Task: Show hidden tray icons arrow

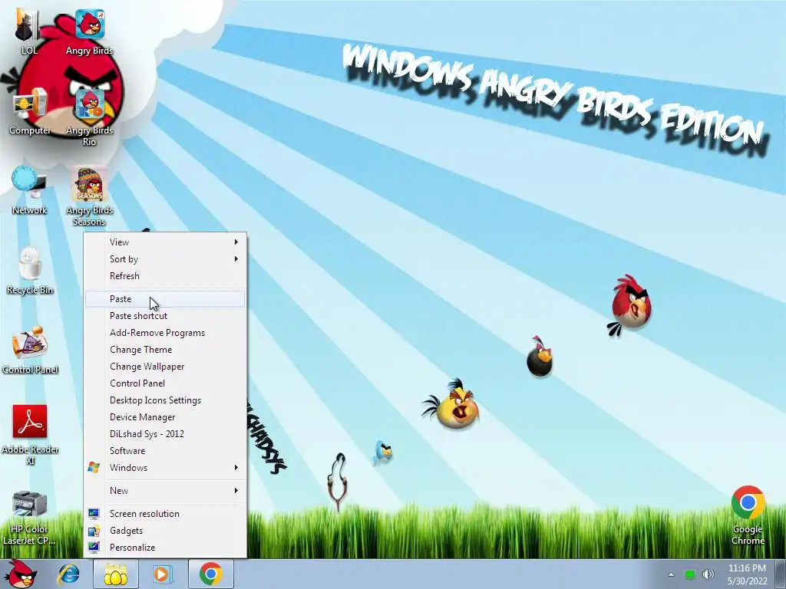Action: coord(671,575)
